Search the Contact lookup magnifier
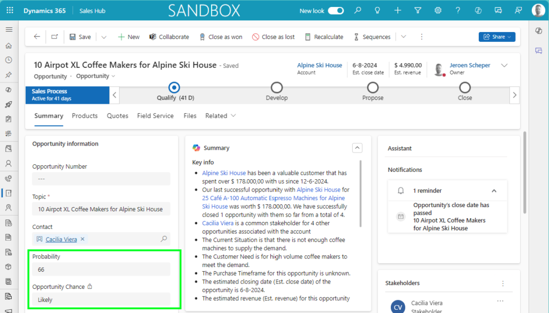The height and width of the screenshot is (313, 549). coord(164,239)
